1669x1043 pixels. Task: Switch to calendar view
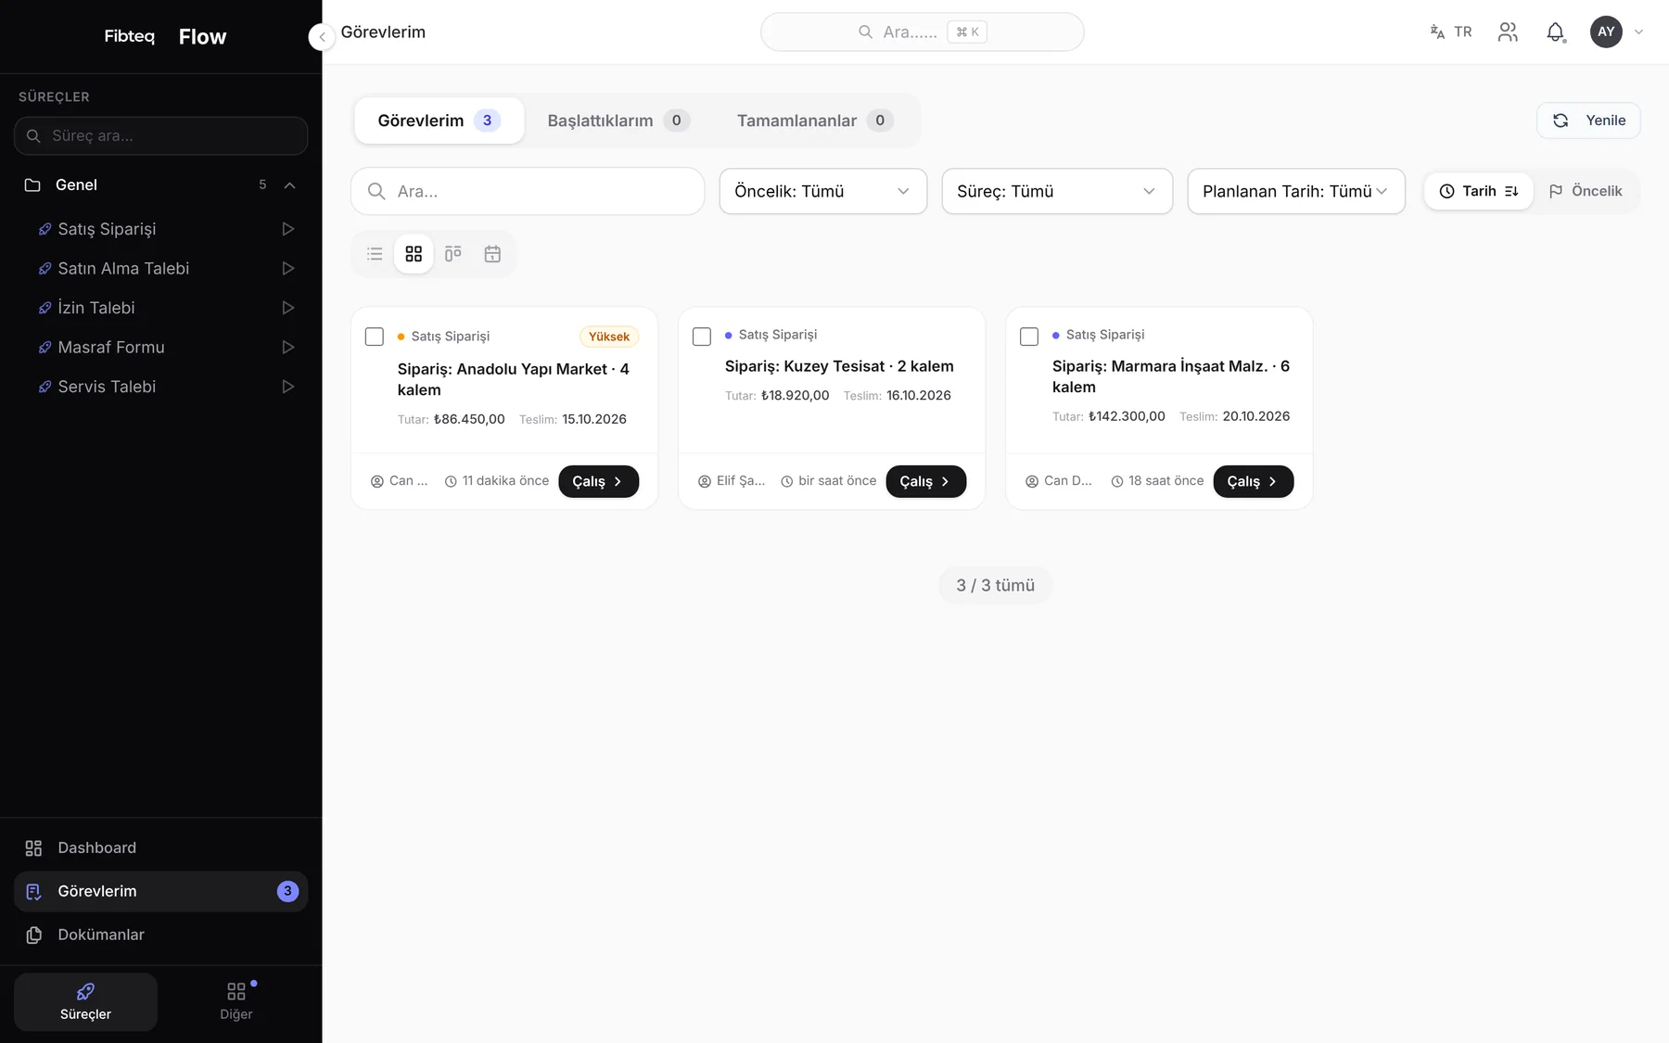492,254
